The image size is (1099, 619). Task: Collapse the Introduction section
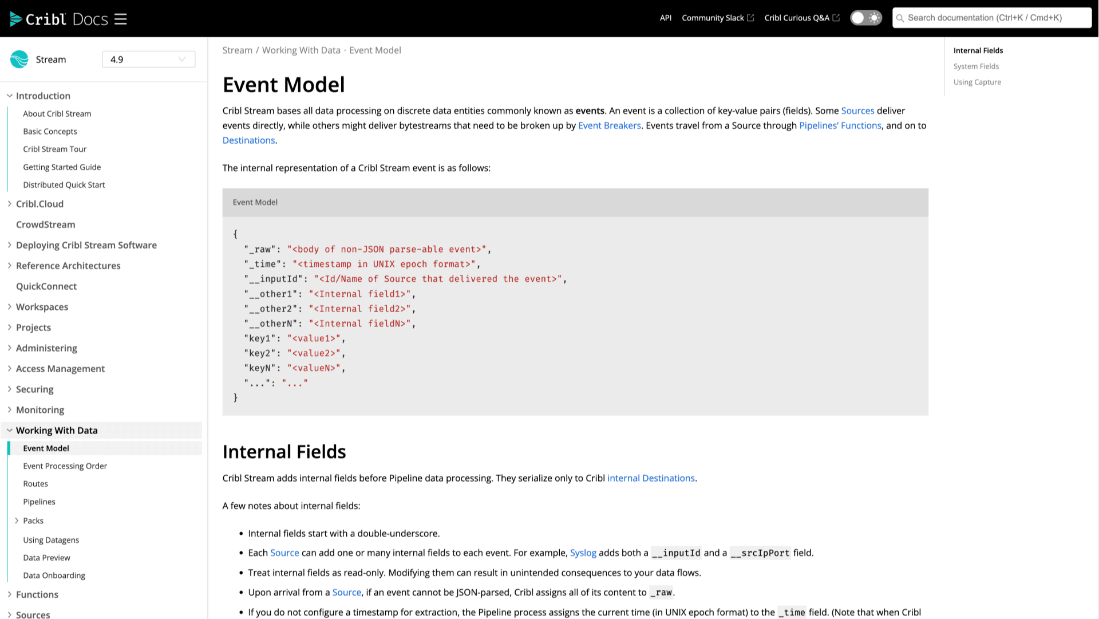coord(10,96)
